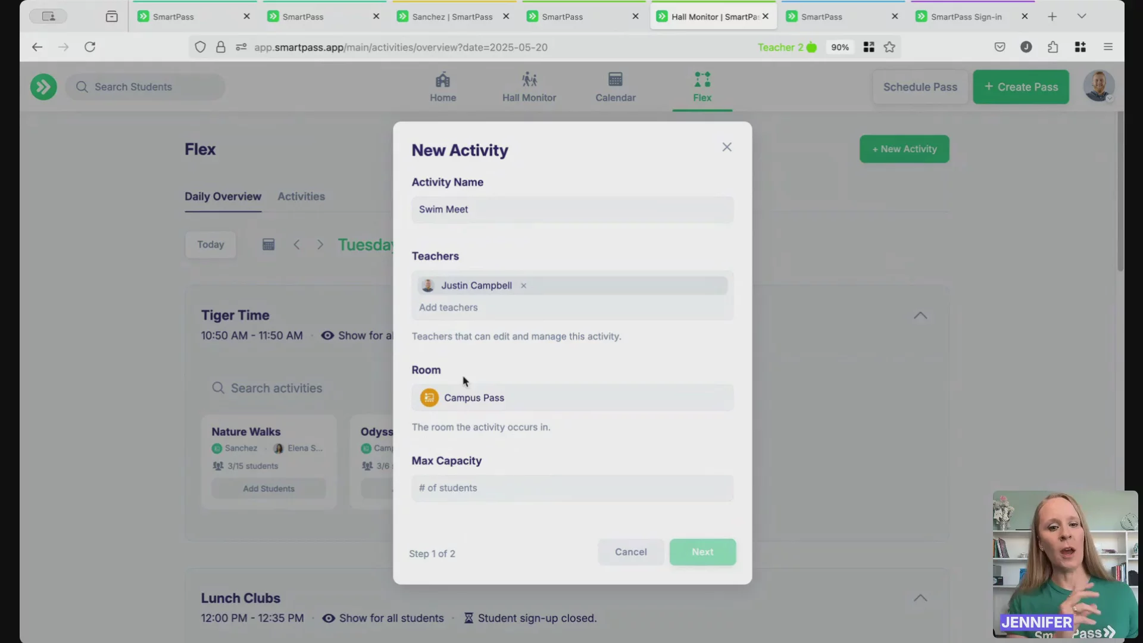1143x643 pixels.
Task: Click the browser URL address bar
Action: (500, 47)
